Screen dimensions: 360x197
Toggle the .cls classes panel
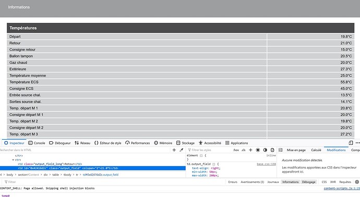243,150
